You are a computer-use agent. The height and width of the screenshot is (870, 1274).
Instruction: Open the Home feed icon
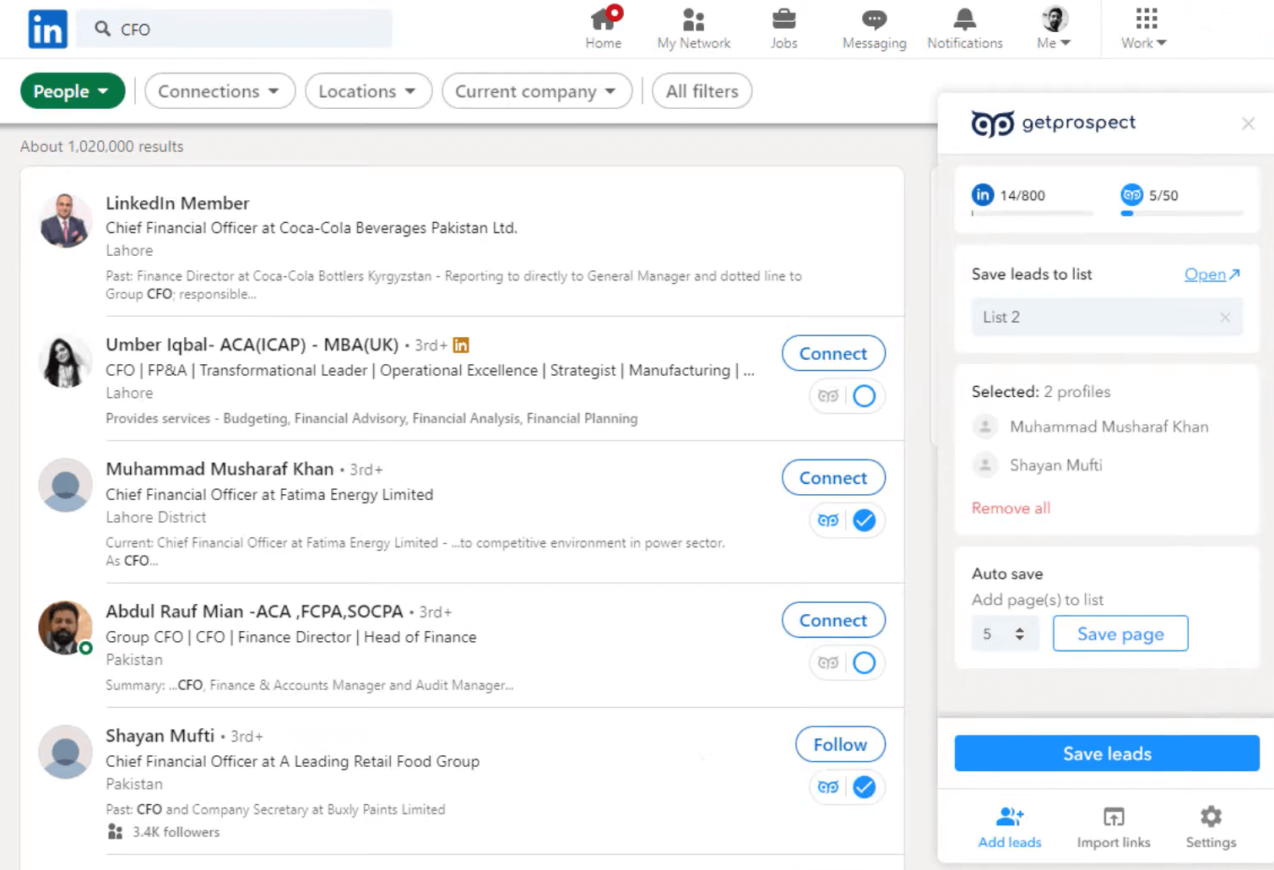click(x=603, y=19)
